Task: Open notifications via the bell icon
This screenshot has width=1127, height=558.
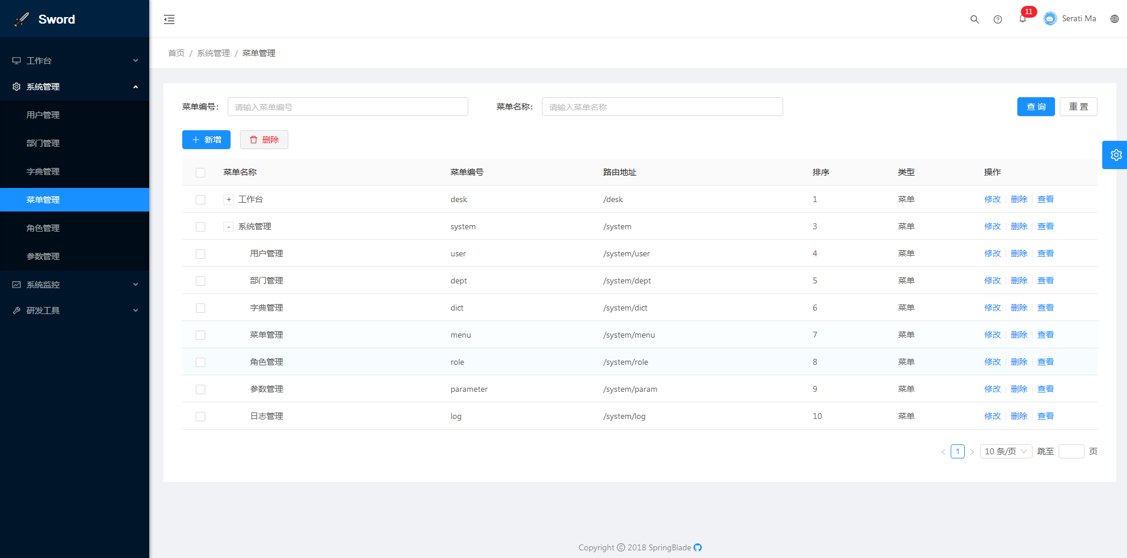Action: click(1022, 19)
